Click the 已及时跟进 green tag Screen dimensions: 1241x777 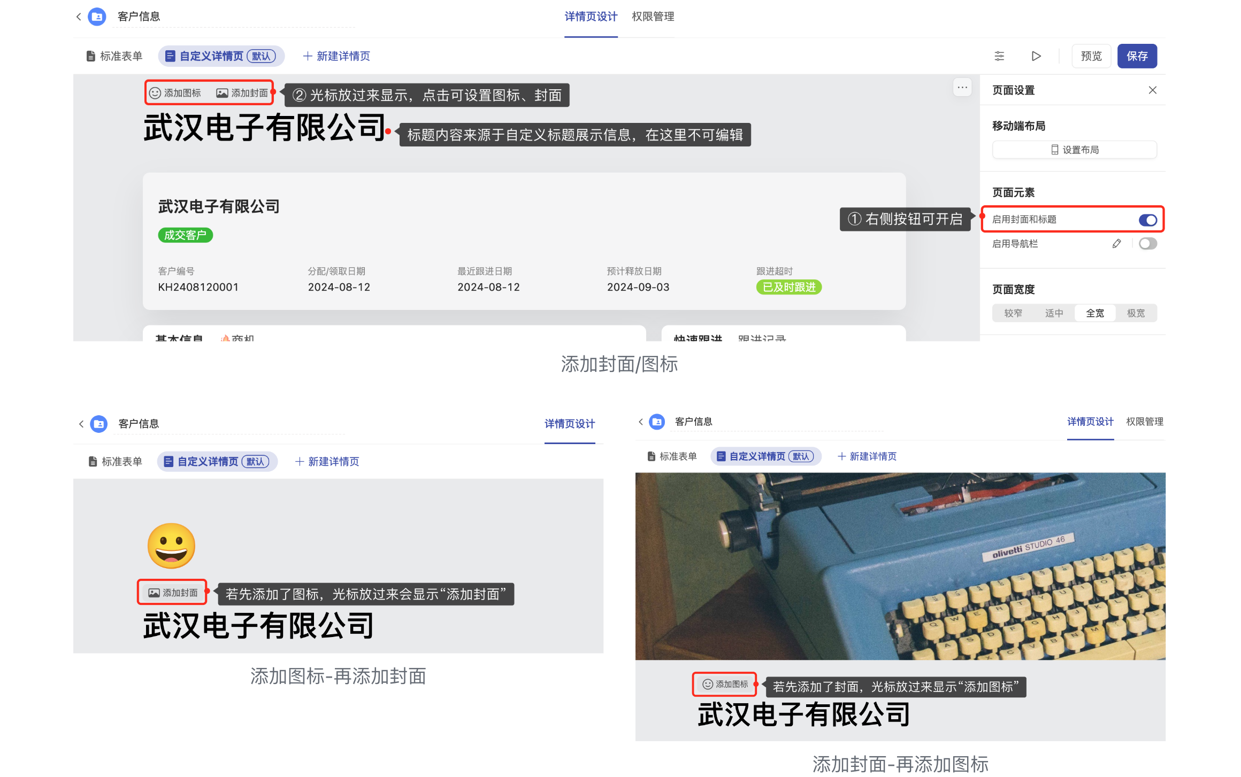coord(789,287)
